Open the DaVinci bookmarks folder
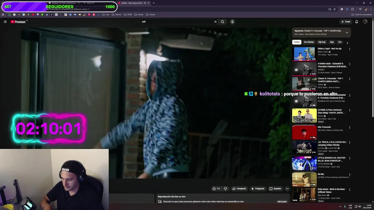This screenshot has width=374, height=210. [x=116, y=15]
